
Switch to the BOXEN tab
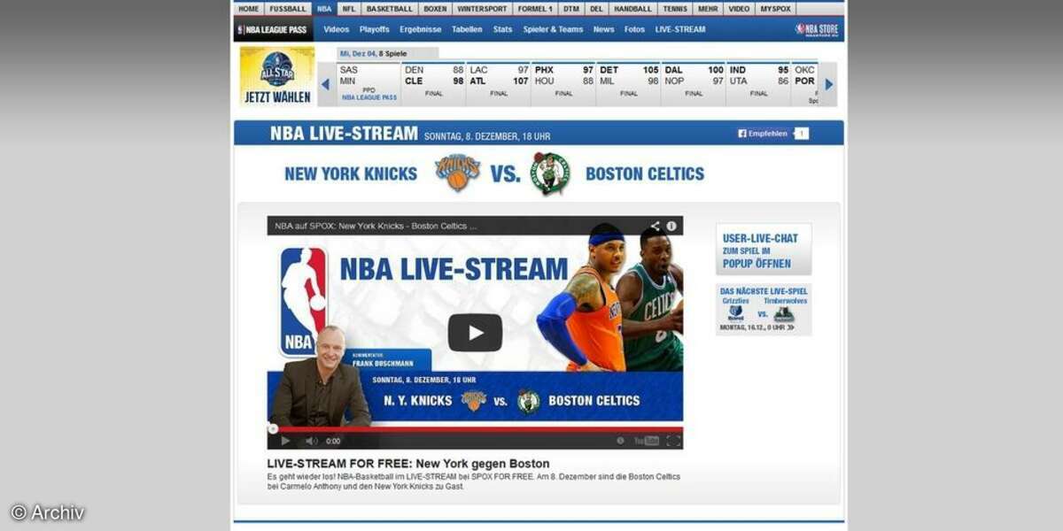[x=435, y=9]
